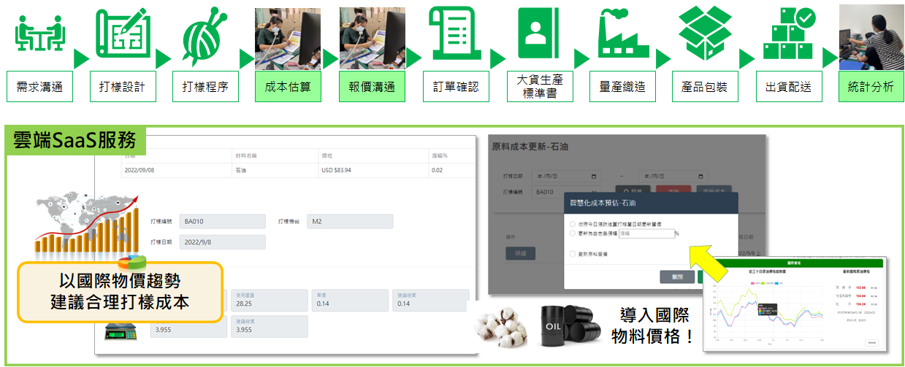Image resolution: width=905 pixels, height=367 pixels.
Task: Select the 打樣設計 step label
Action: [122, 87]
